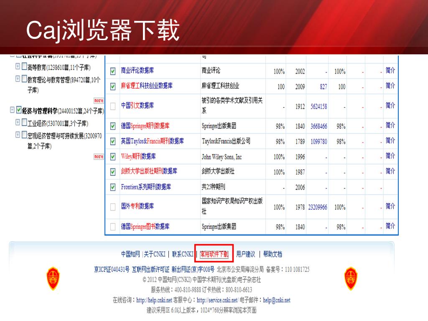
Task: Click the John Wiley Sons, Inc cell
Action: pyautogui.click(x=222, y=157)
